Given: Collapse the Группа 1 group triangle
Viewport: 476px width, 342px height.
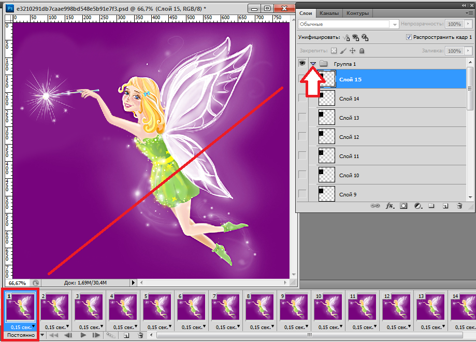Looking at the screenshot, I should [313, 63].
